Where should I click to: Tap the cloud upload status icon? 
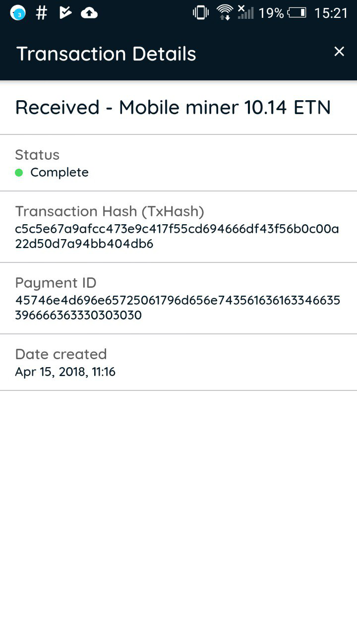pos(89,13)
